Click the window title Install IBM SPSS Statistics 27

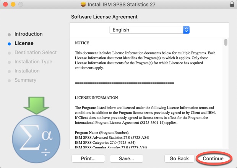tap(122, 4)
